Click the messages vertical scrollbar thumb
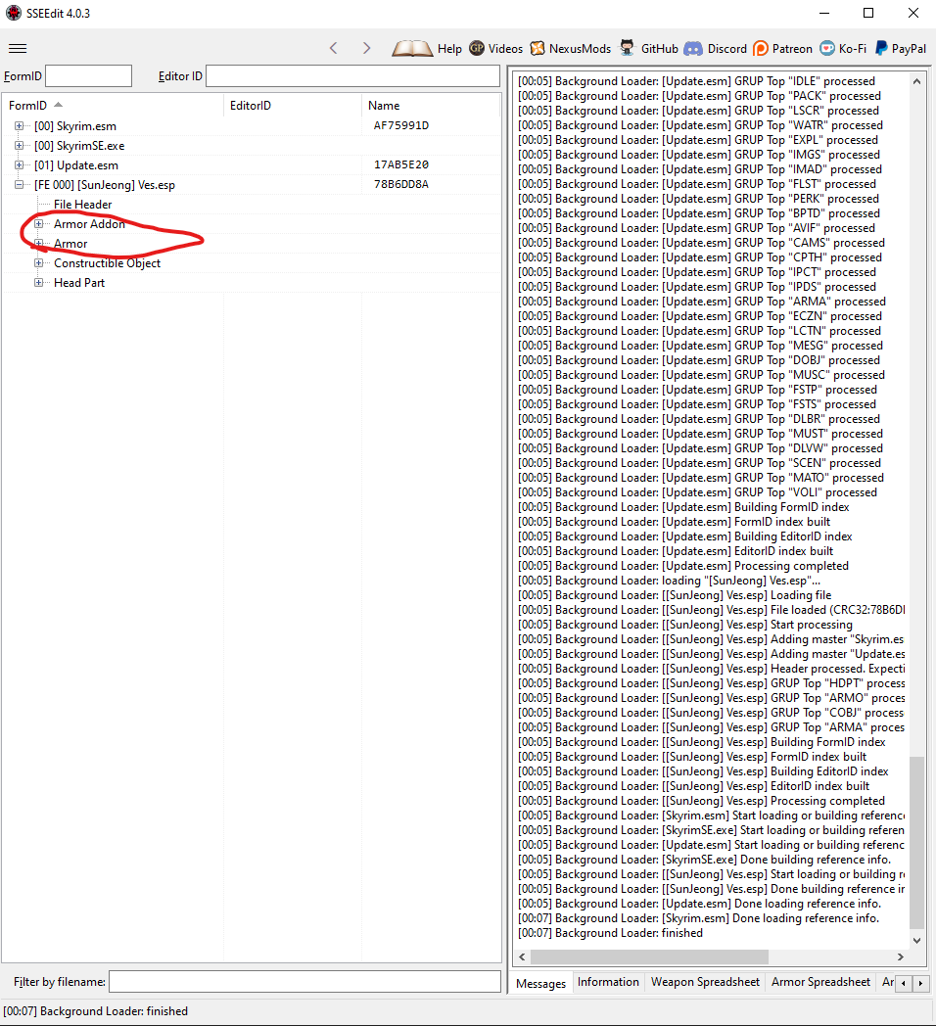The image size is (936, 1026). [x=917, y=842]
